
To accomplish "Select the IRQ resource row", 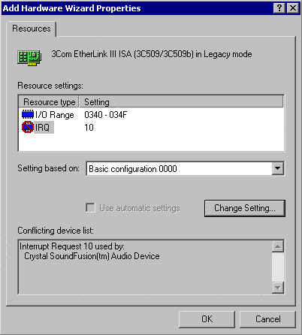I will 151,127.
